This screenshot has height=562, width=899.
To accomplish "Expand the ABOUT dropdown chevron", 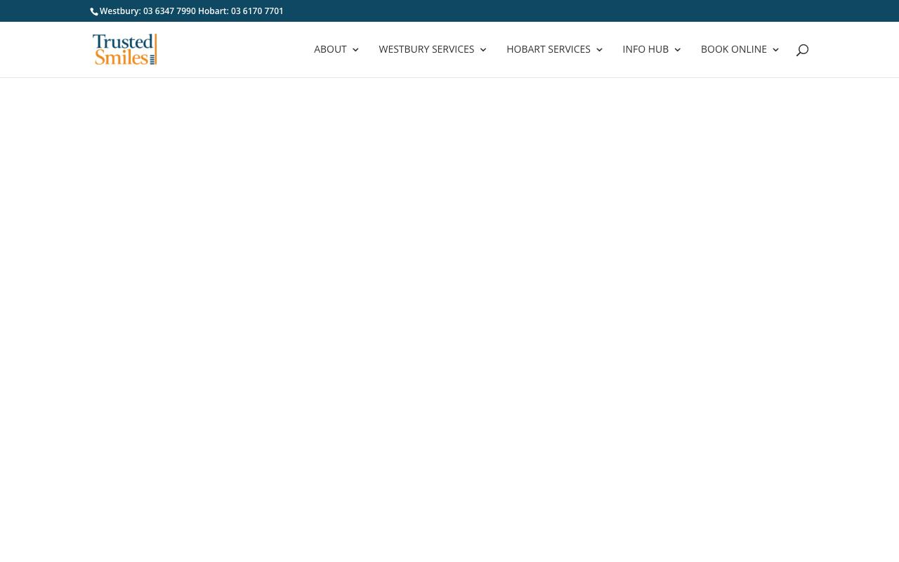I will [355, 50].
